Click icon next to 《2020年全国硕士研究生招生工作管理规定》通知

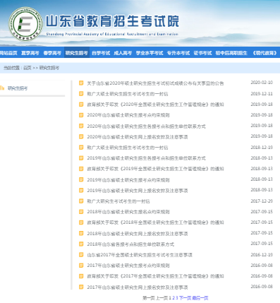81,105
